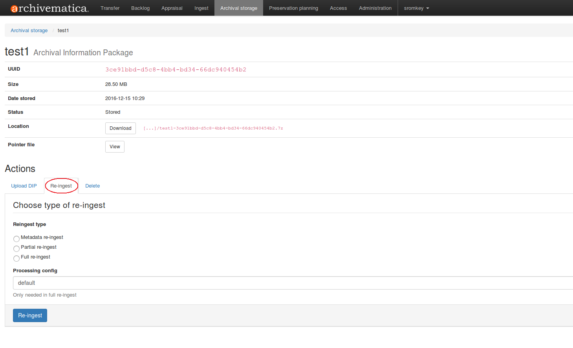
Task: View the pointer file
Action: point(115,147)
